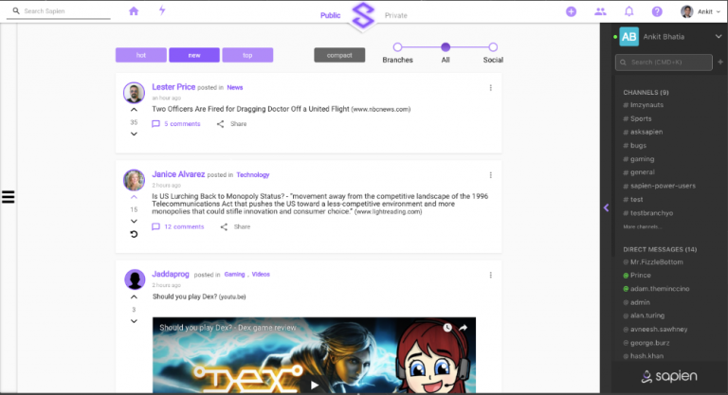Click the lightning bolt icon
This screenshot has width=728, height=395.
162,10
